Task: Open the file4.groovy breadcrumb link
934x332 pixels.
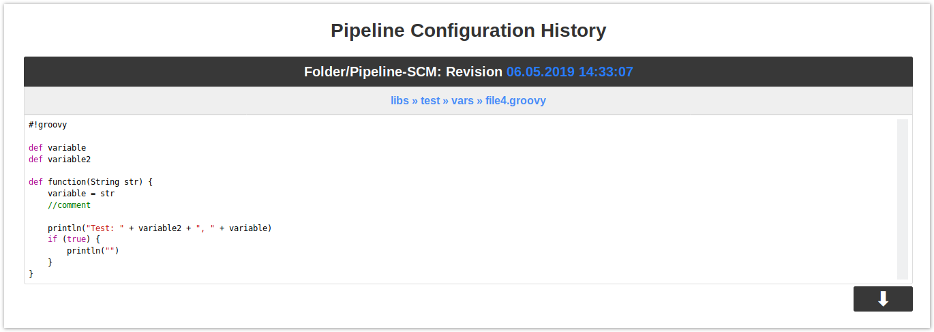Action: 515,100
